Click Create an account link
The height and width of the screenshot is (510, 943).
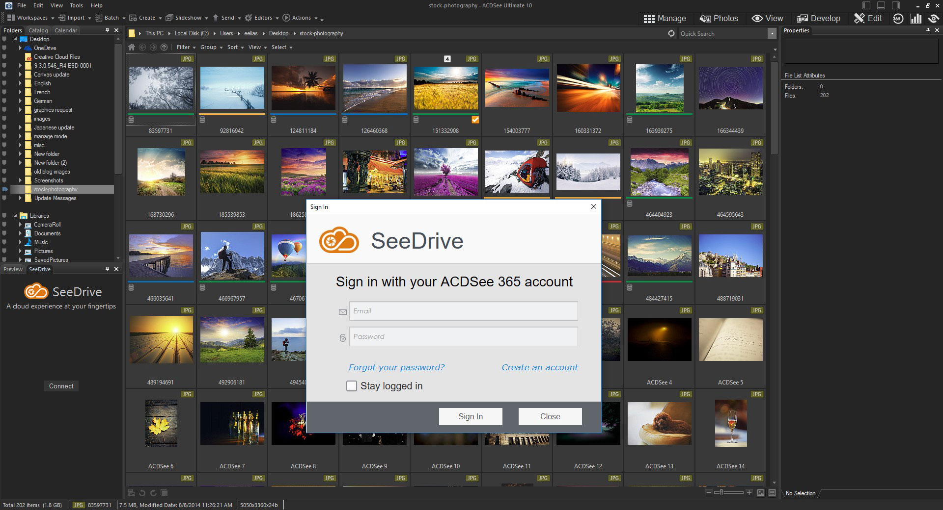point(540,367)
